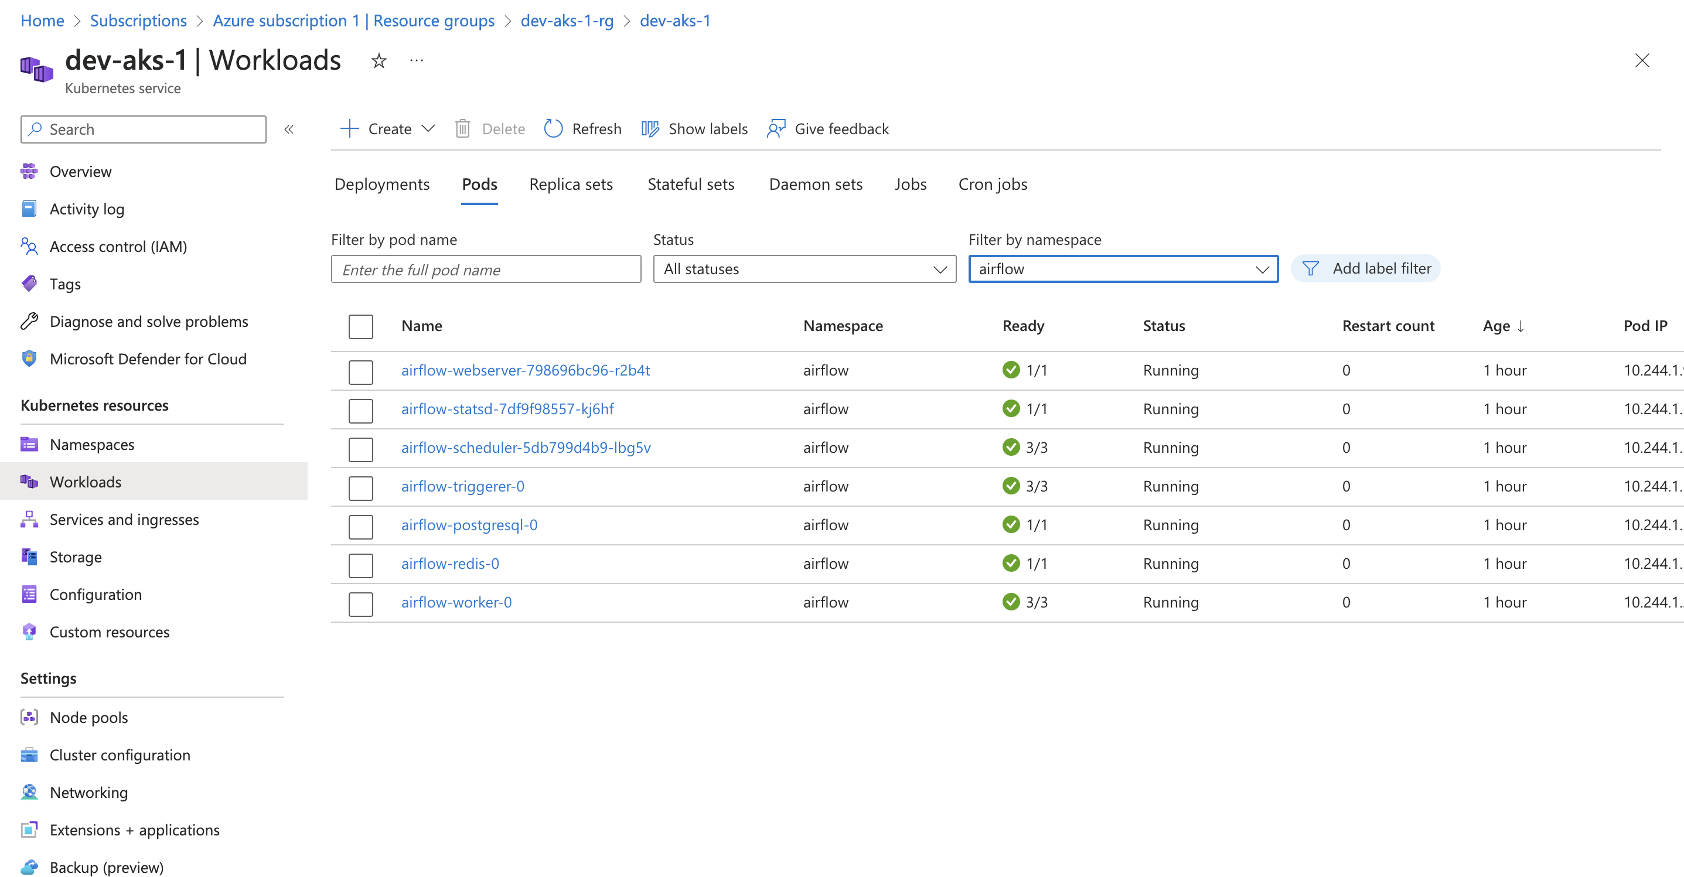Open Microsoft Defender for Cloud shield icon
Image resolution: width=1684 pixels, height=877 pixels.
click(x=29, y=359)
